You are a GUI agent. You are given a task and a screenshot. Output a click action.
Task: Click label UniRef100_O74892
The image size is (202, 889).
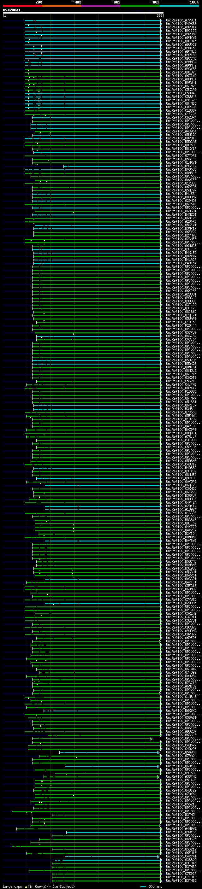click(181, 672)
